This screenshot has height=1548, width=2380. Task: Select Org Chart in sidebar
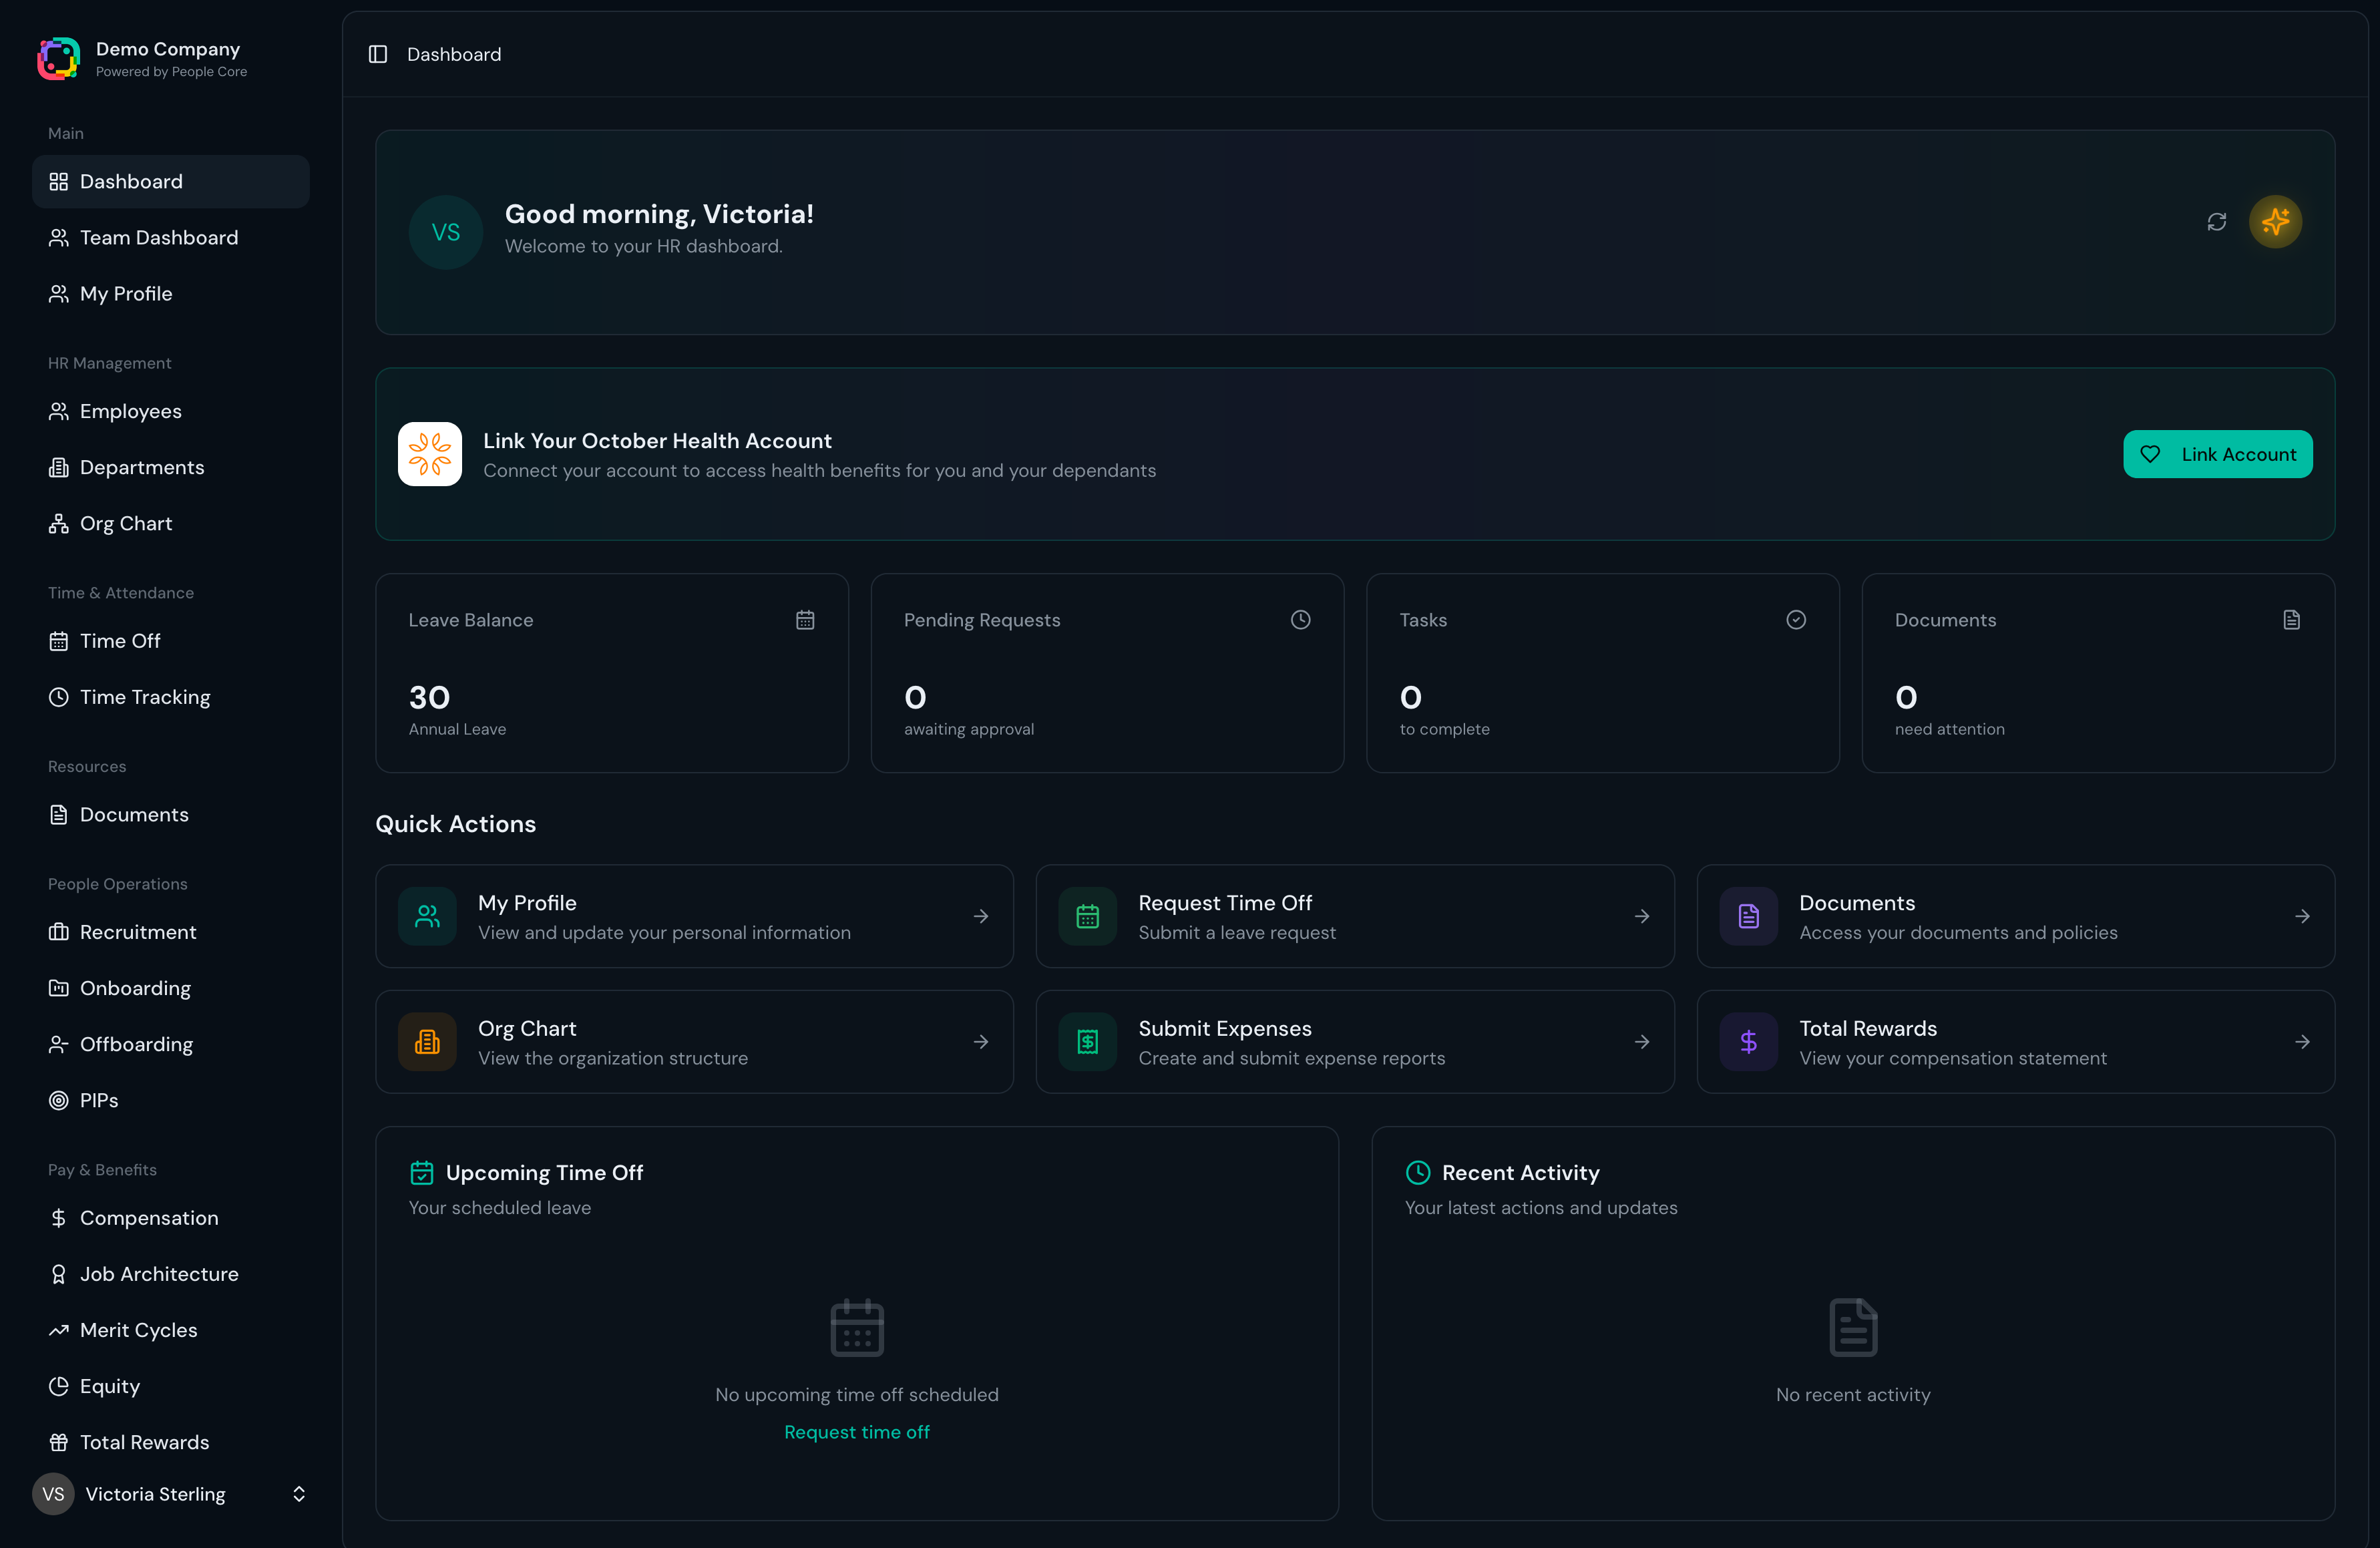click(x=126, y=524)
